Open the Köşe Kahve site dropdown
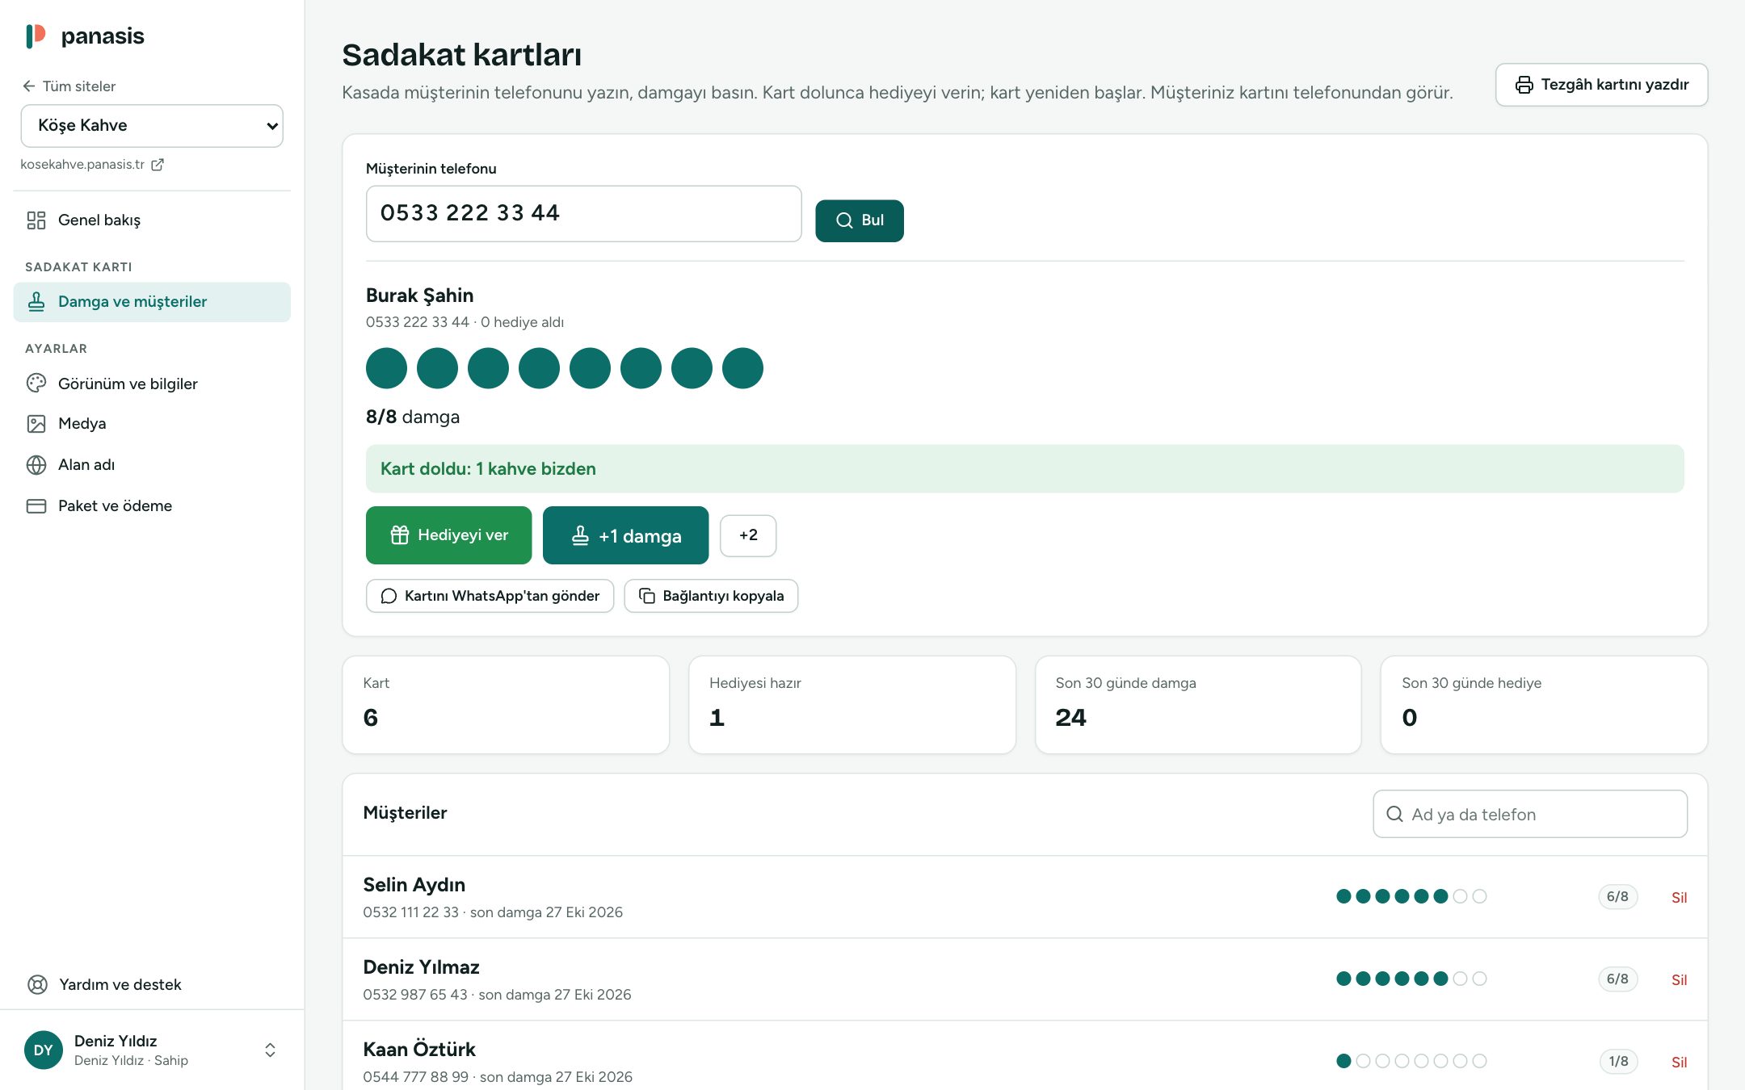 152,126
